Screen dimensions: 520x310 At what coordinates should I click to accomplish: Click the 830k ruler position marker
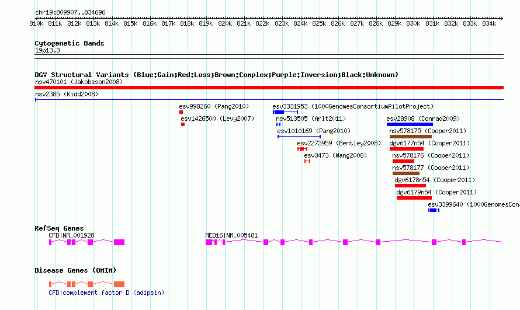tap(413, 23)
